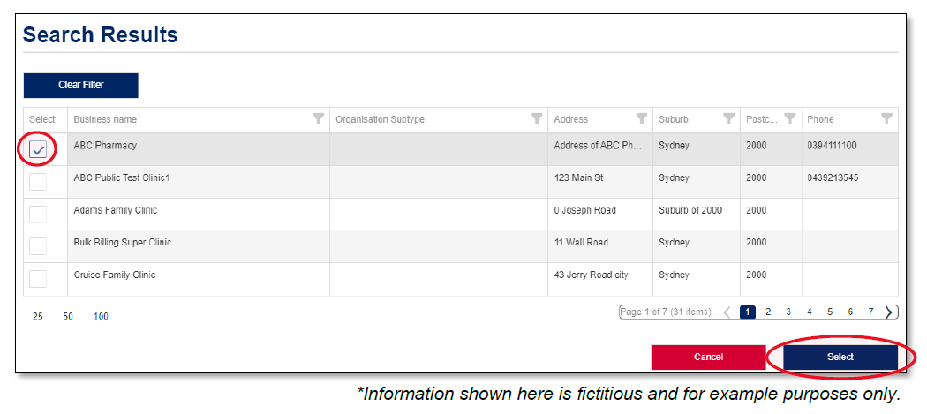Click the blue Select button

click(840, 357)
